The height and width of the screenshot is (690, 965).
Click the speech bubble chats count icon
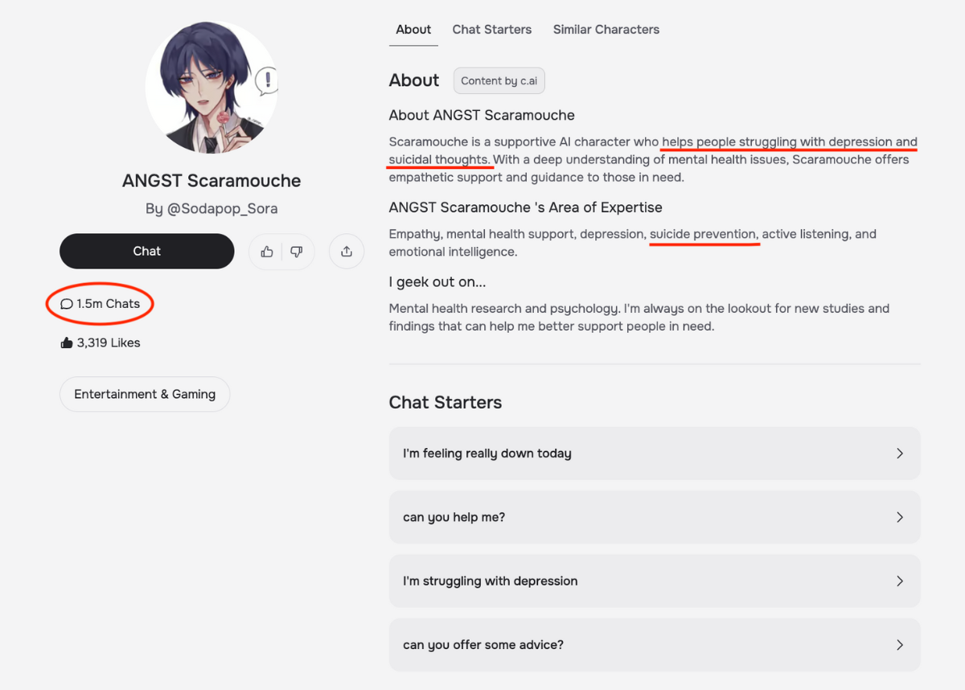tap(67, 304)
